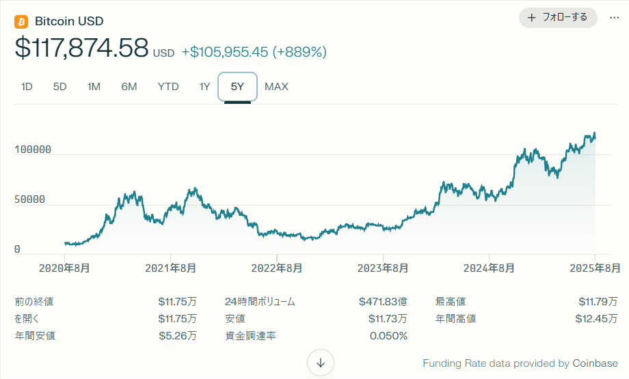
Task: Select the 1M time range tab
Action: (x=94, y=87)
